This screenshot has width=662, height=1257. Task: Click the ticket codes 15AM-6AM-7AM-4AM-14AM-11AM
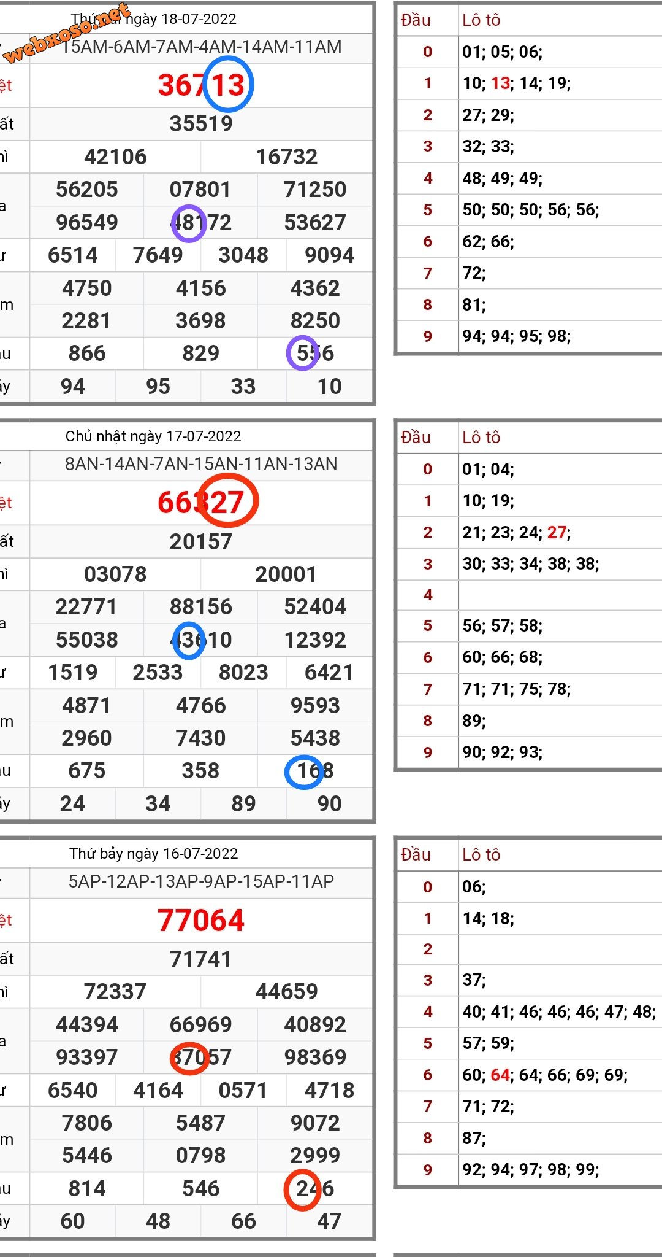tap(202, 47)
